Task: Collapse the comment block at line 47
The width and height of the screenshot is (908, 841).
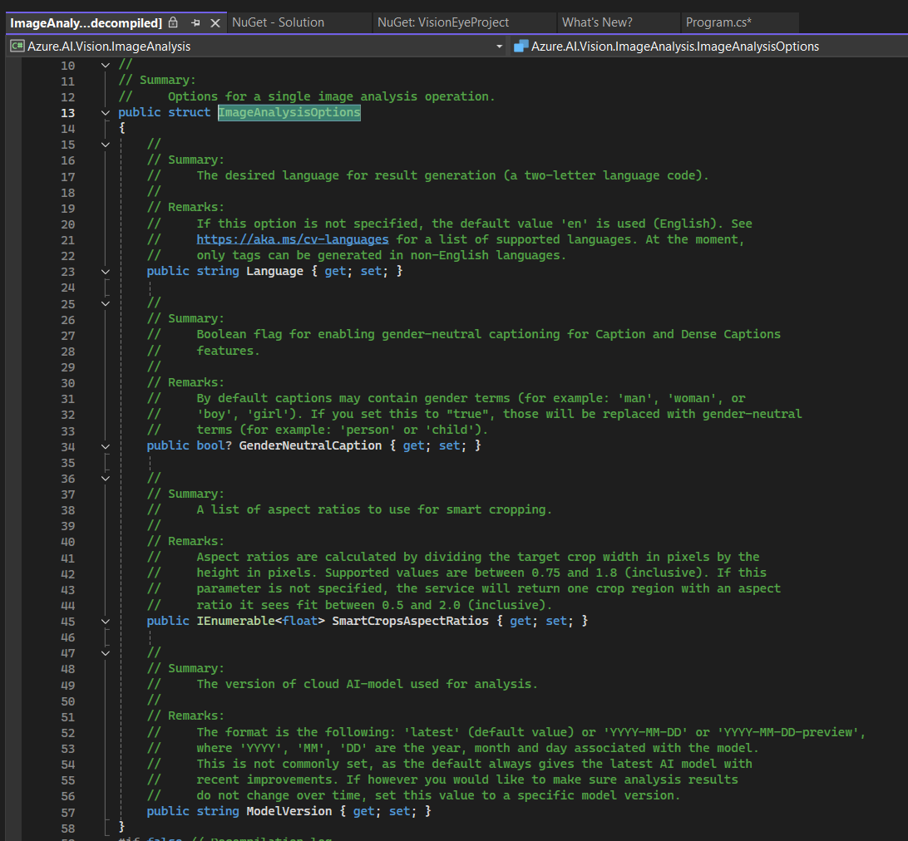Action: (x=106, y=653)
